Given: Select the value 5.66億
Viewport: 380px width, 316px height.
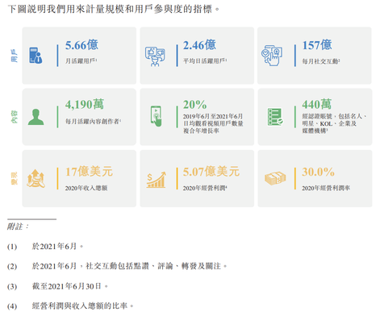Looking at the screenshot, I should [81, 45].
